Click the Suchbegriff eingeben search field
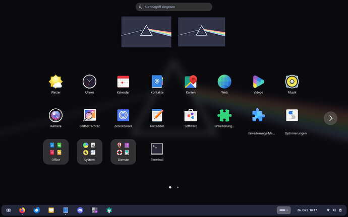The height and width of the screenshot is (217, 348). click(174, 7)
